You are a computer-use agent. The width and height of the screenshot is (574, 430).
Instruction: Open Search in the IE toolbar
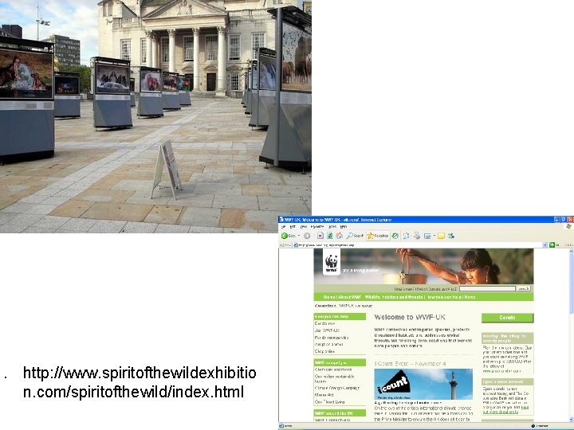pyautogui.click(x=355, y=236)
